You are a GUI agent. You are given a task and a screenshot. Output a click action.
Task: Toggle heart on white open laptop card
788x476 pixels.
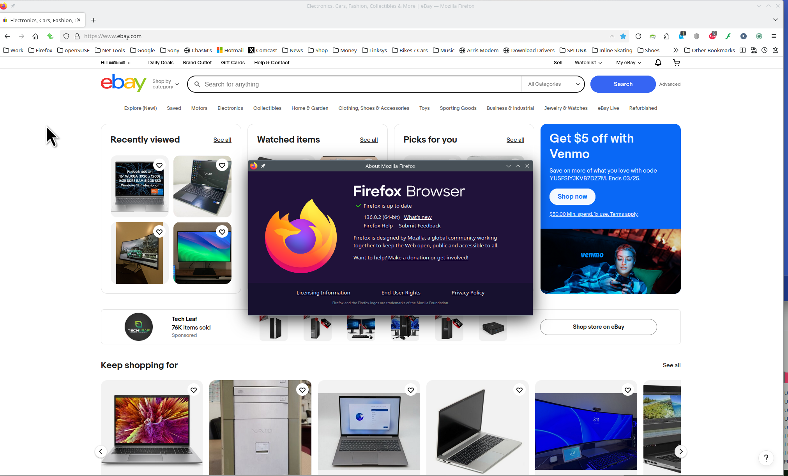(519, 390)
